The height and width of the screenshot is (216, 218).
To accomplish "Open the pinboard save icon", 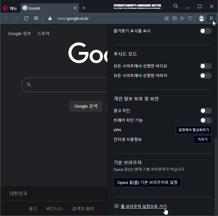I will [167, 18].
